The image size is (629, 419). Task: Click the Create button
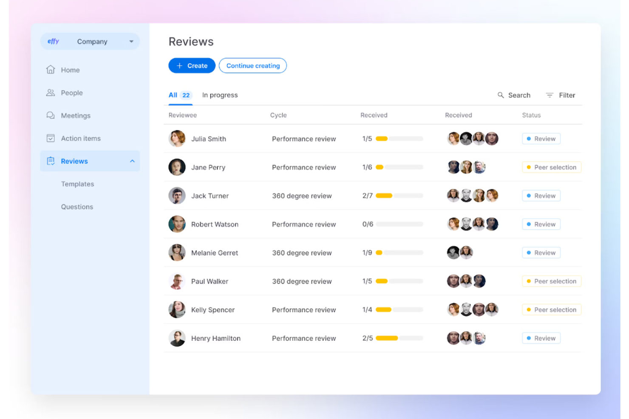(192, 65)
